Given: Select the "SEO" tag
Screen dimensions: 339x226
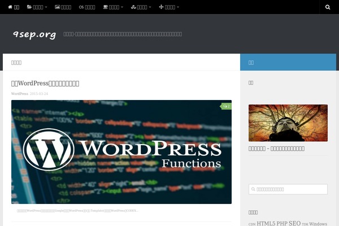Looking at the screenshot, I should pos(295,223).
